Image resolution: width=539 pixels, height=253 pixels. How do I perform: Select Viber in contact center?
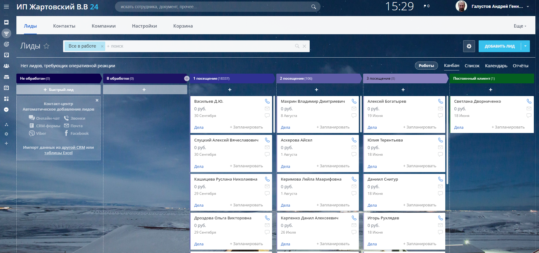pyautogui.click(x=38, y=133)
